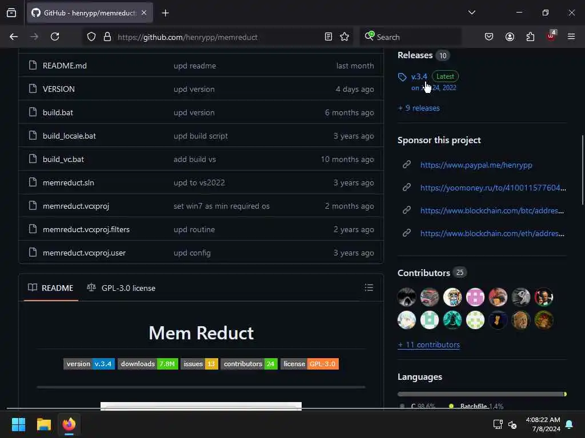
Task: Click the languages percentage bar
Action: (x=482, y=394)
